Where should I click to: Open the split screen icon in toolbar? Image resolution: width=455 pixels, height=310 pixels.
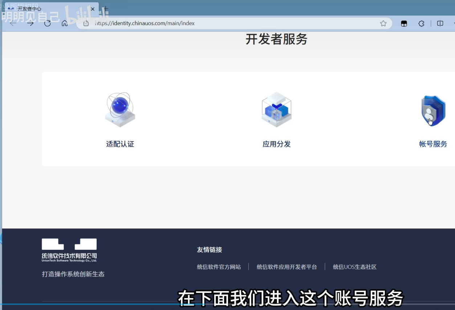coord(440,23)
